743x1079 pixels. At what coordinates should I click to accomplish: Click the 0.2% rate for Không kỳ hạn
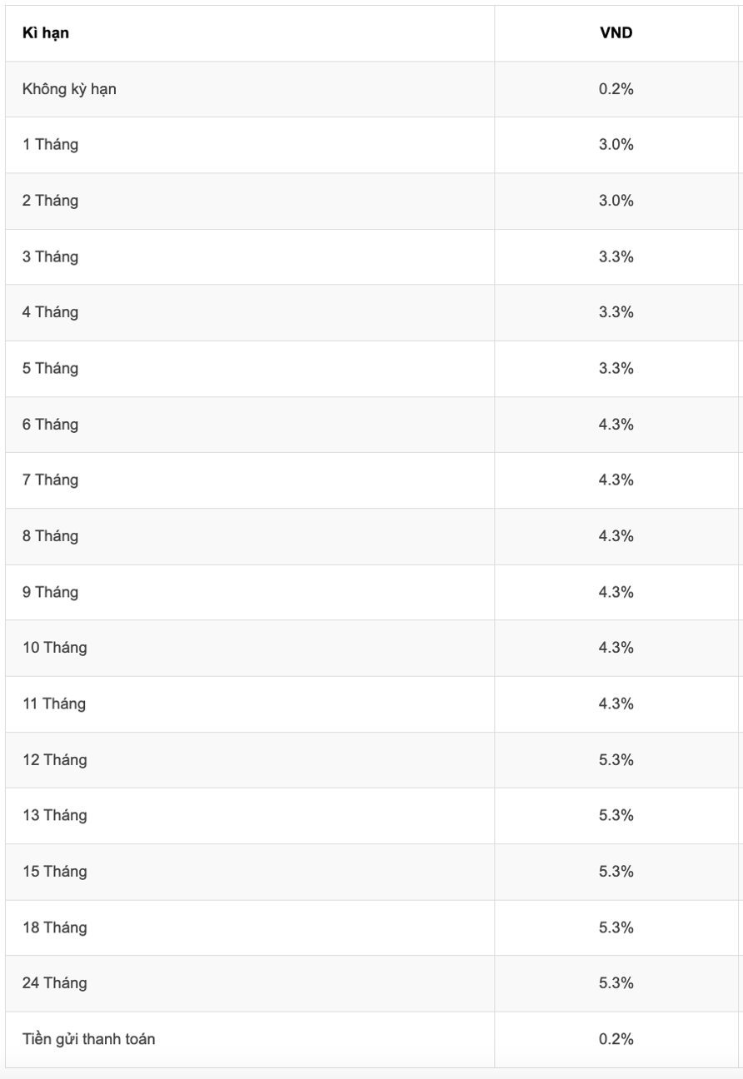pos(616,89)
